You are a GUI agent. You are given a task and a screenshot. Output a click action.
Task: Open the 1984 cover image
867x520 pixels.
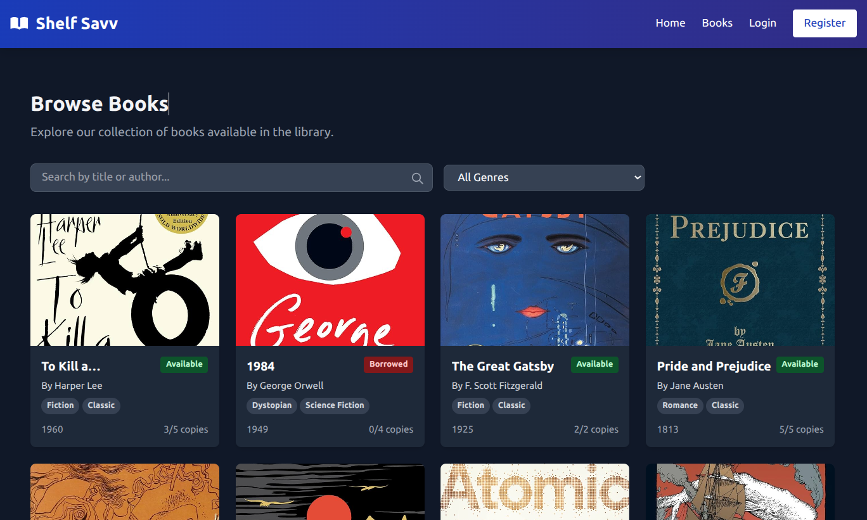coord(330,280)
